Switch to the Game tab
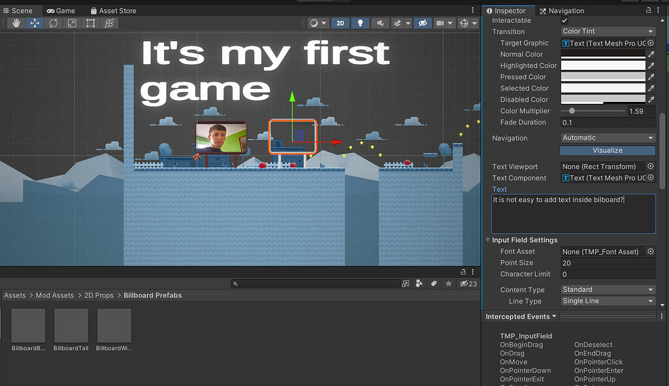 (x=61, y=10)
